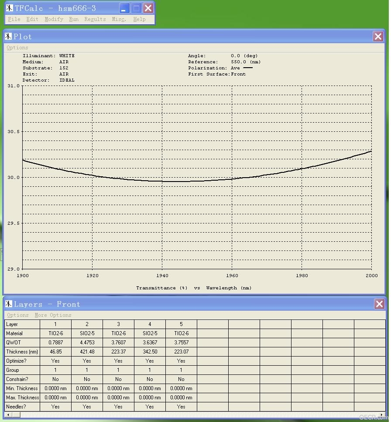Open the Run menu
This screenshot has width=391, height=422.
[74, 19]
